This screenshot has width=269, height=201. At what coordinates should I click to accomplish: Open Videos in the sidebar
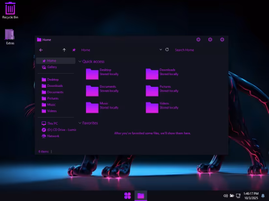56,111
